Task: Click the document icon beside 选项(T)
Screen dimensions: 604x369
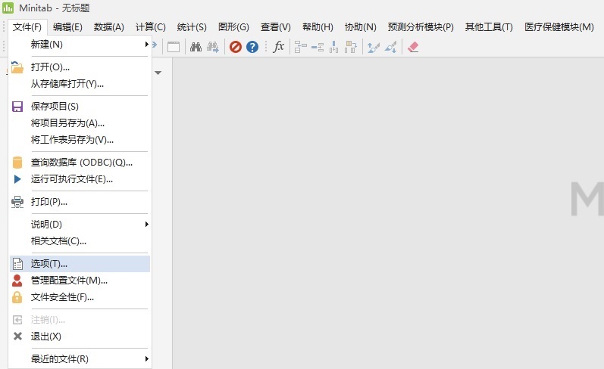Action: pyautogui.click(x=17, y=264)
